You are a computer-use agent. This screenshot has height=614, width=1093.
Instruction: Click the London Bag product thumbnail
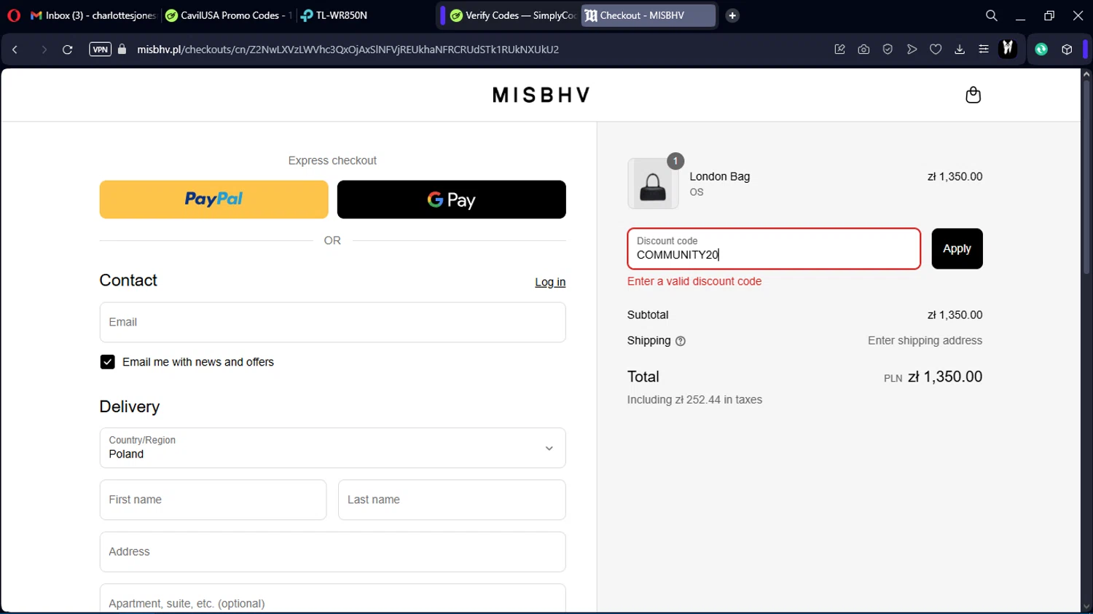pyautogui.click(x=653, y=184)
